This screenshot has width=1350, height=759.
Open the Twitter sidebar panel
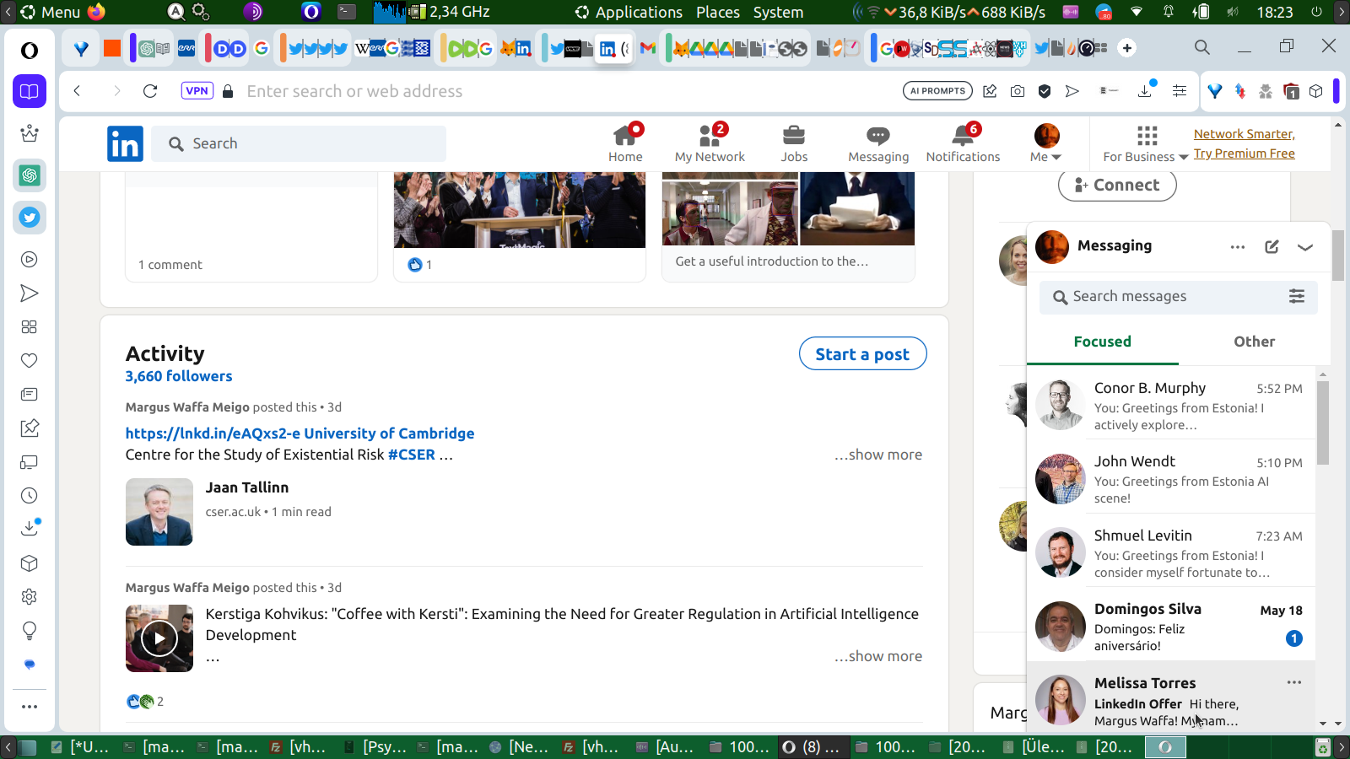click(30, 218)
